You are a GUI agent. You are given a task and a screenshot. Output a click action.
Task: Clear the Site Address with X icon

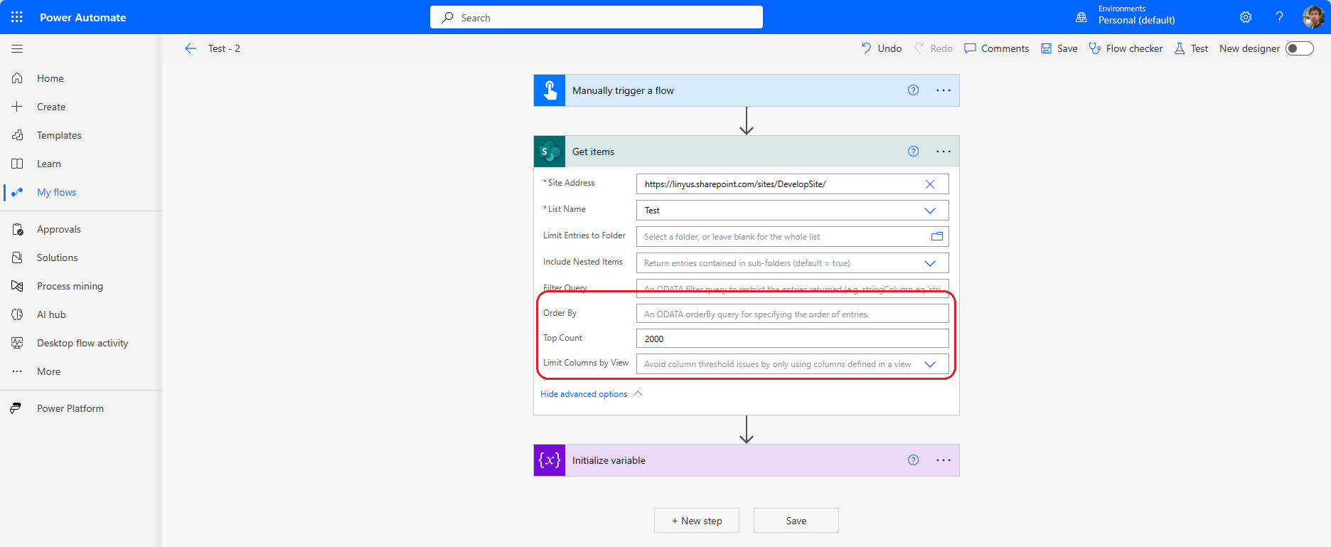click(930, 184)
